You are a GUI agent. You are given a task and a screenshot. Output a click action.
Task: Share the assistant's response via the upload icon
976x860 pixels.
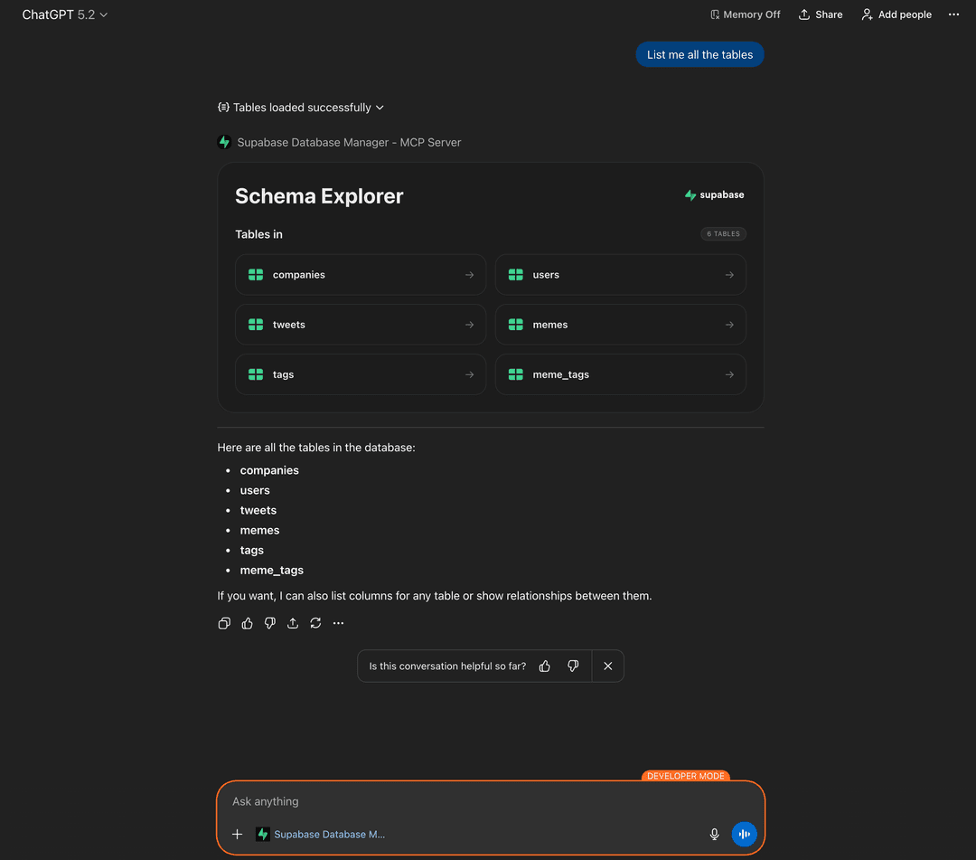292,623
